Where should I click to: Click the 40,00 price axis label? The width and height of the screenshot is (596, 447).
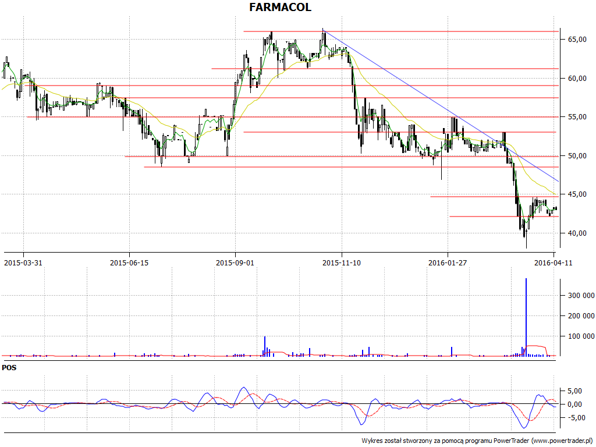(x=577, y=233)
